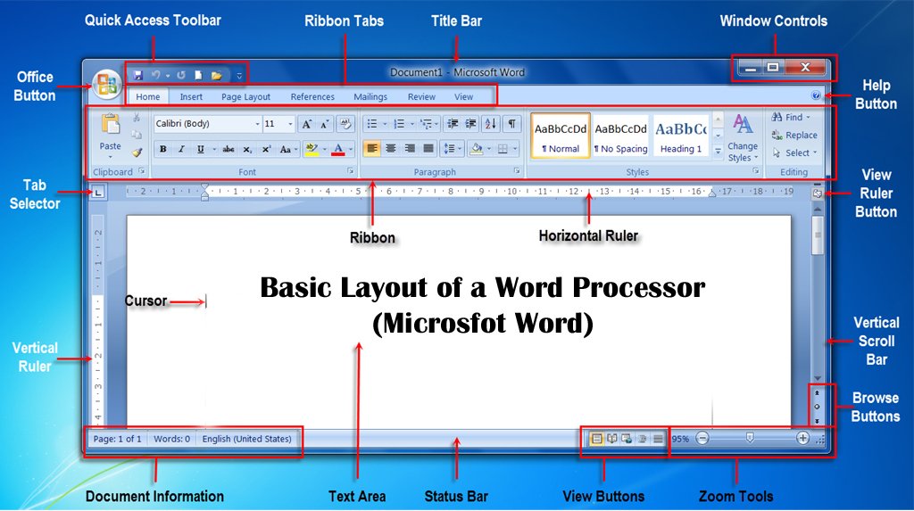Viewport: 914px width, 511px height.
Task: Open the Find dropdown arrow in Editing
Action: [x=809, y=117]
